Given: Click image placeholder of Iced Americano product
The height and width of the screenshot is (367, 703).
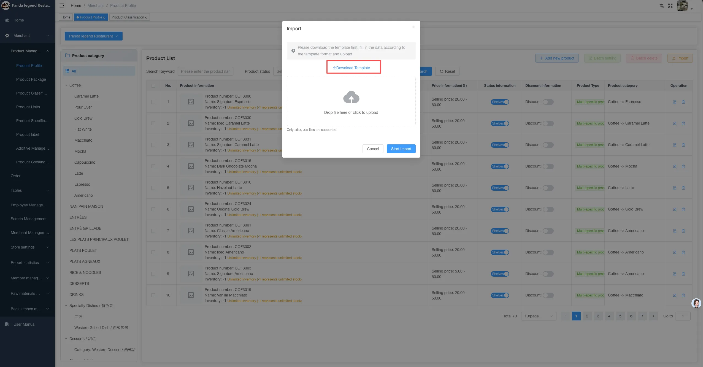Looking at the screenshot, I should click(x=191, y=252).
